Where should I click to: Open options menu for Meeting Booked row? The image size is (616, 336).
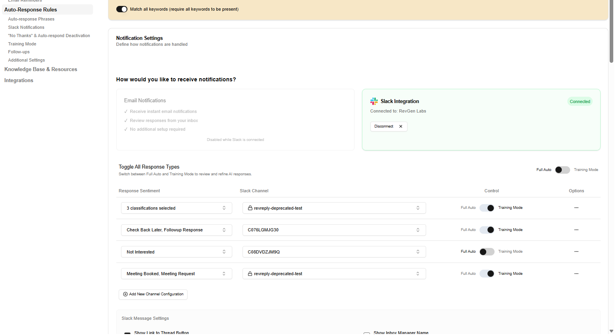tap(576, 274)
